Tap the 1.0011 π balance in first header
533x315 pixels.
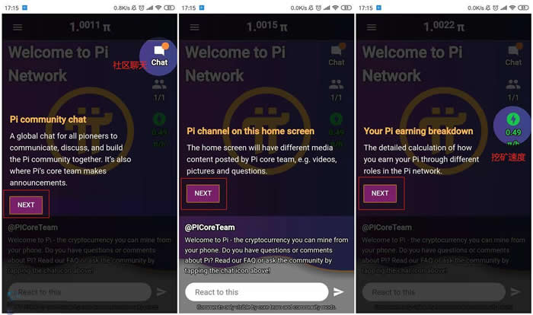(90, 26)
